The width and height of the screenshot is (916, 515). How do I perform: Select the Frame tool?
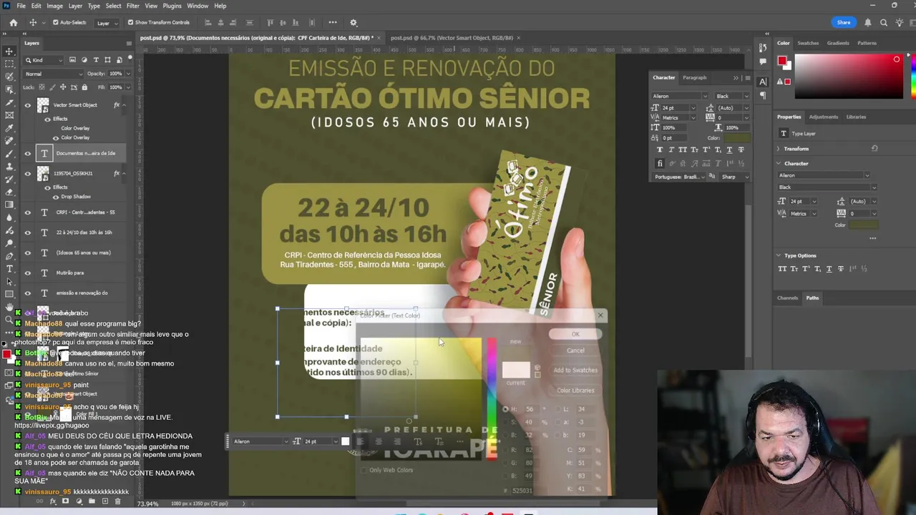coord(9,115)
